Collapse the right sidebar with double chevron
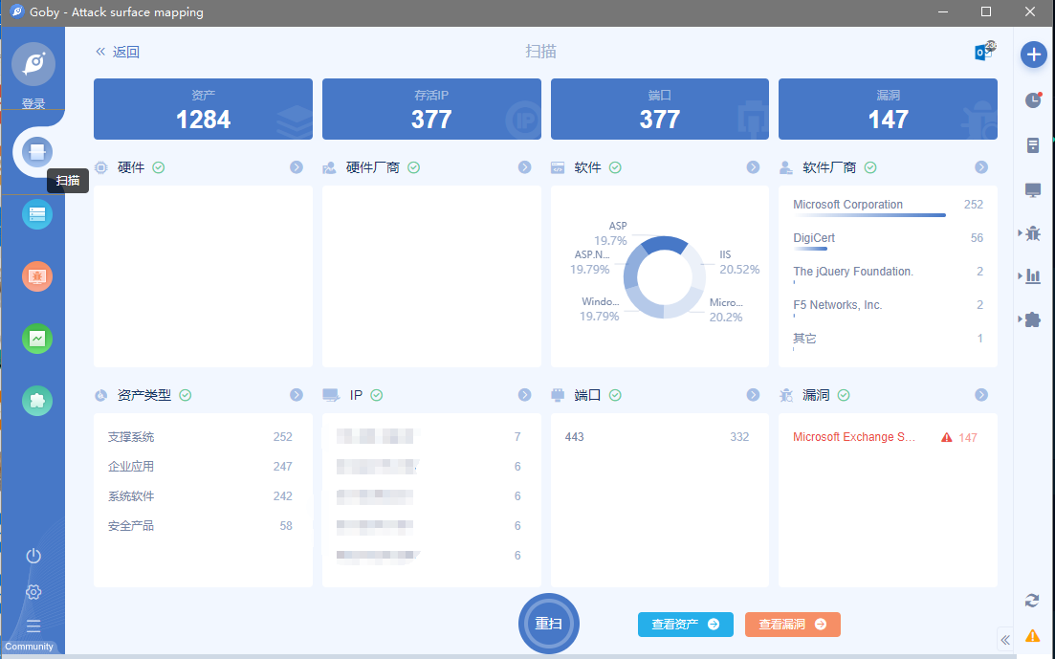The width and height of the screenshot is (1055, 659). pos(1005,640)
